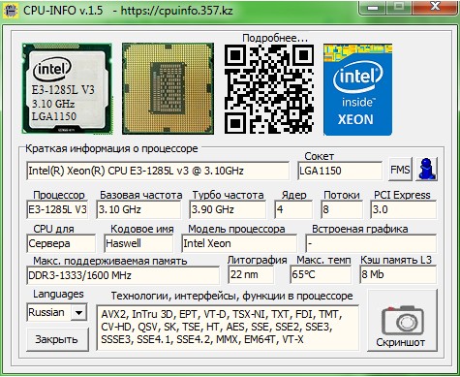Click the Intel Inside Xeon logo badge

(357, 89)
